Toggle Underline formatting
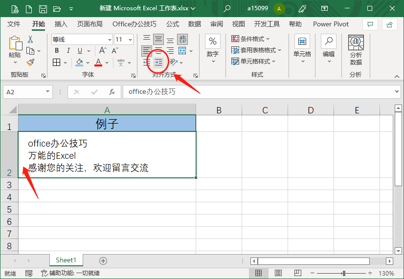 tap(80, 51)
